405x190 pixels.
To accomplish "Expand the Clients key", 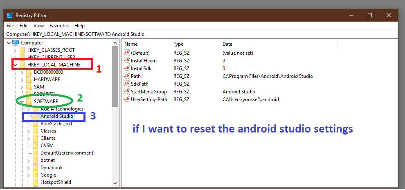I will (29, 139).
